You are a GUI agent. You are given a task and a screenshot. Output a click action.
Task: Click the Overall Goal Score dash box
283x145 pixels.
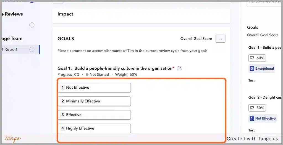pos(220,39)
